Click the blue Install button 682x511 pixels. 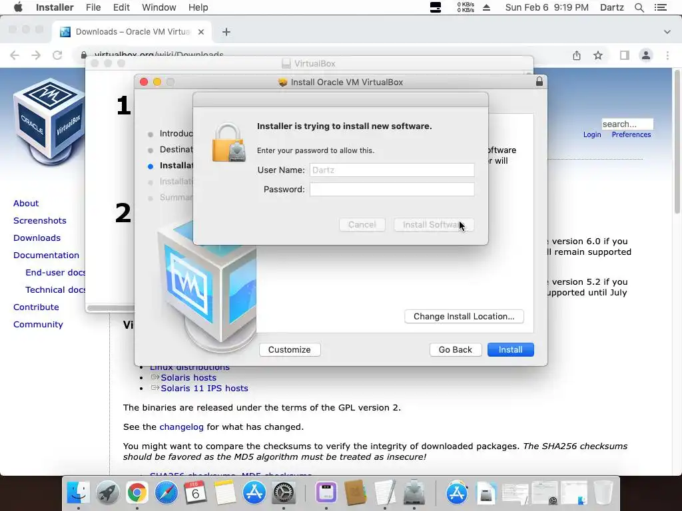[511, 350]
